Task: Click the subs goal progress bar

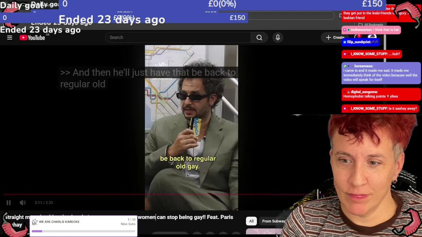Action: point(83,231)
